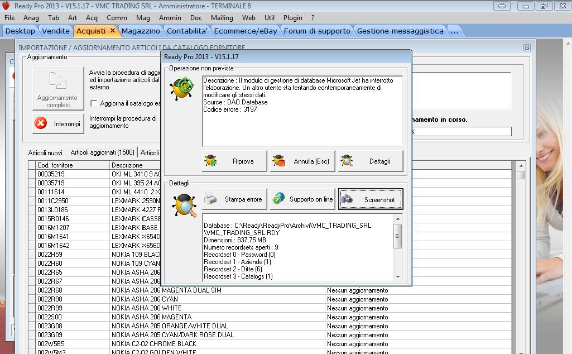Click the red X Interrompi icon
Image resolution: width=572 pixels, height=354 pixels.
tap(41, 123)
